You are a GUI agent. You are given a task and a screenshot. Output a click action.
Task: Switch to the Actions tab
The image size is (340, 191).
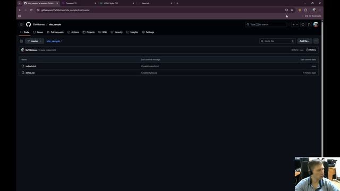tap(73, 32)
